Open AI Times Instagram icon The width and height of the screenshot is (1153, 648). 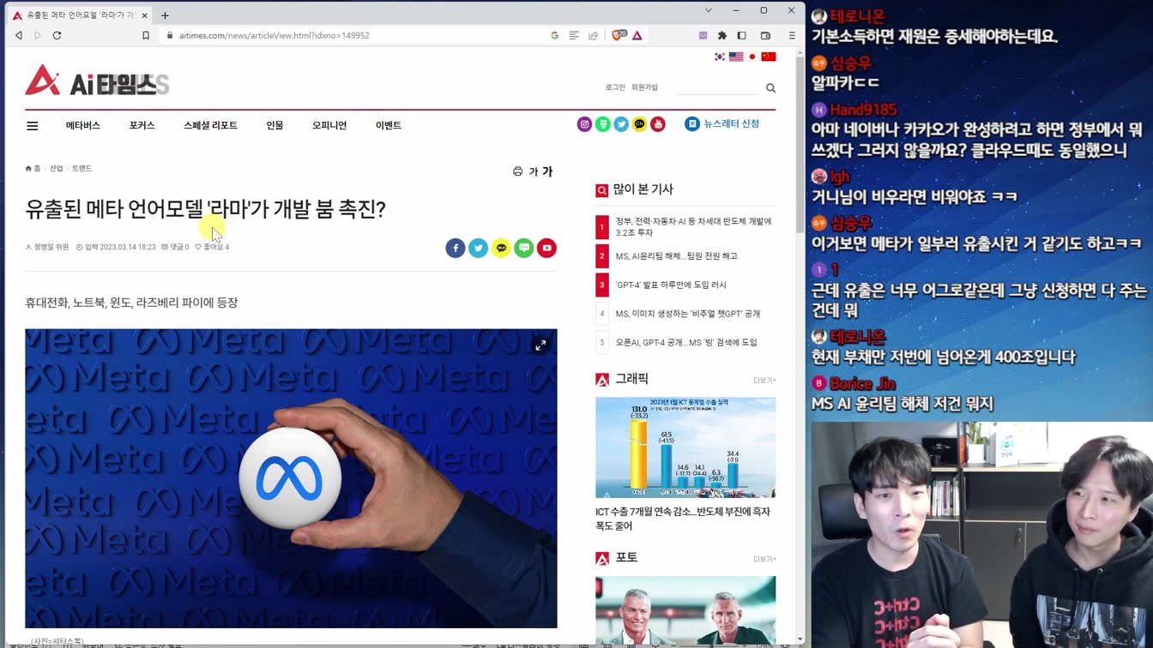(584, 124)
